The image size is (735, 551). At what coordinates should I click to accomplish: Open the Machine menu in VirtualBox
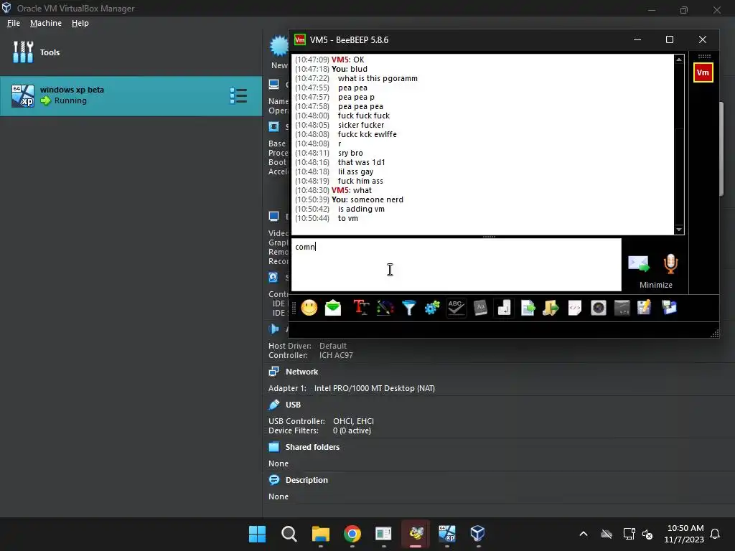[46, 23]
